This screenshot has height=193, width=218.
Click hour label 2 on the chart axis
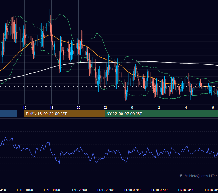(x=159, y=108)
